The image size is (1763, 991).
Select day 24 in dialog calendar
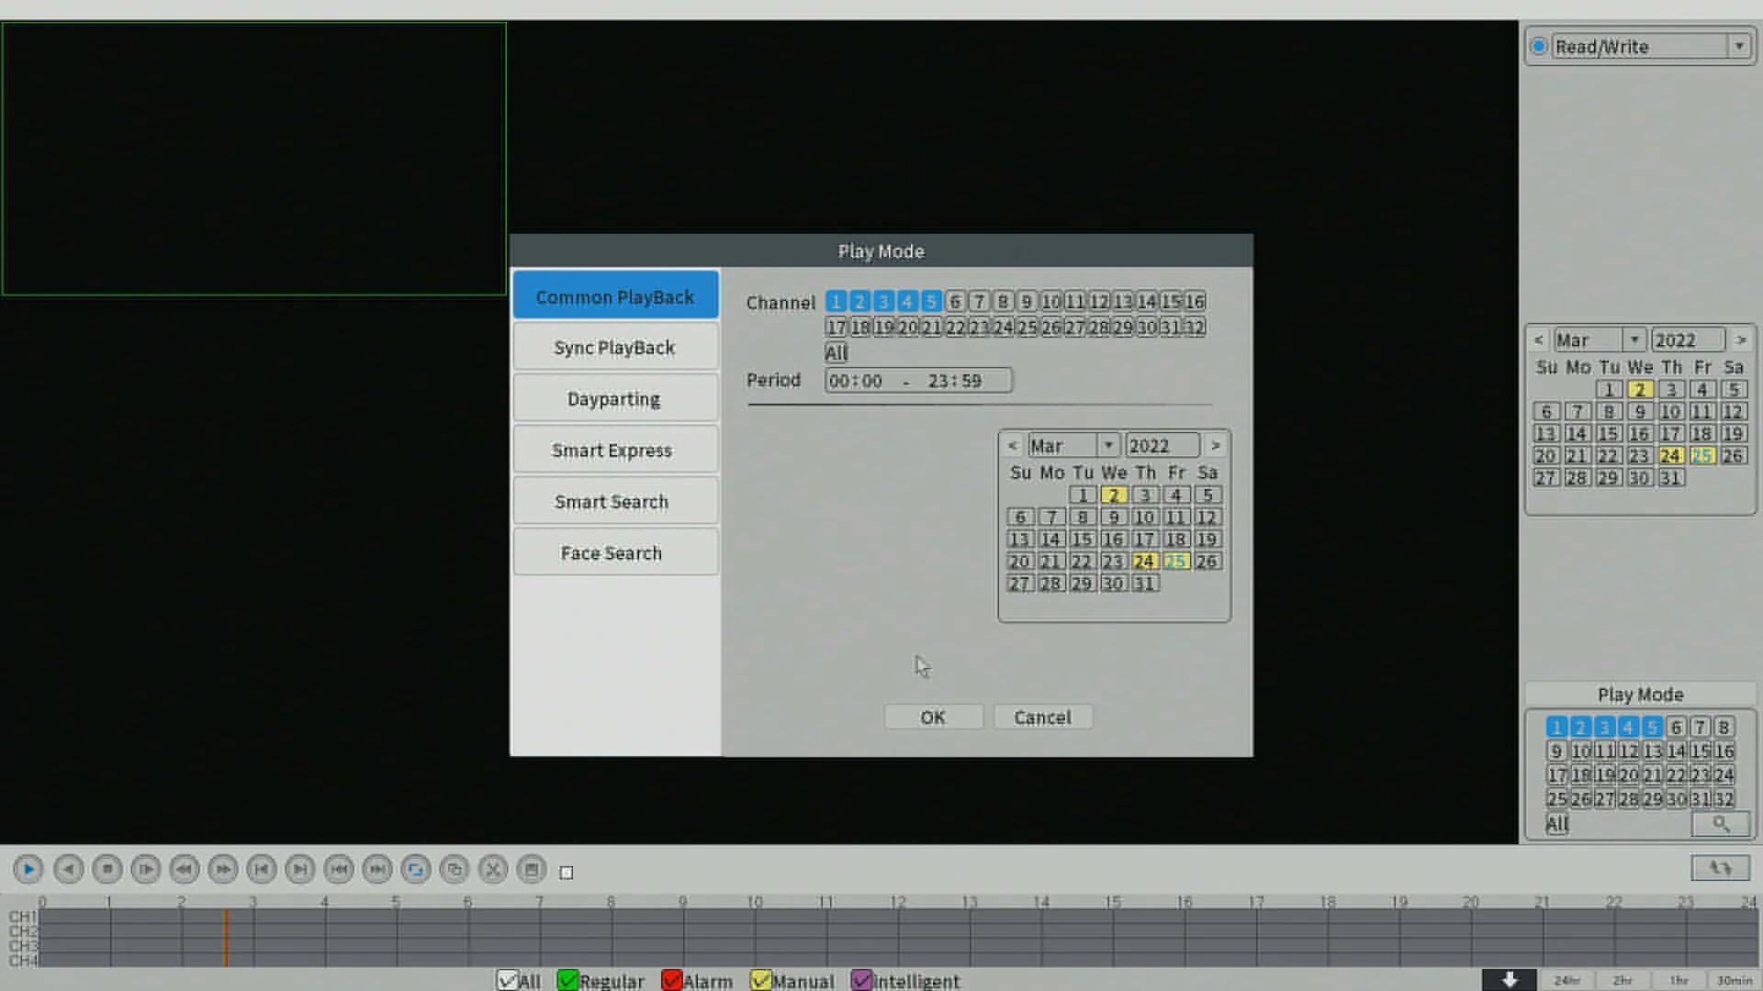click(x=1144, y=562)
